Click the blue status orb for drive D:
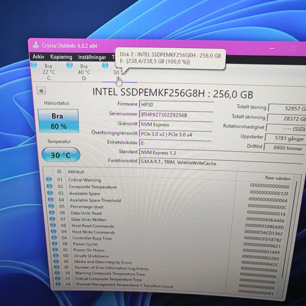Screen dimensions: 306x306 70,65
